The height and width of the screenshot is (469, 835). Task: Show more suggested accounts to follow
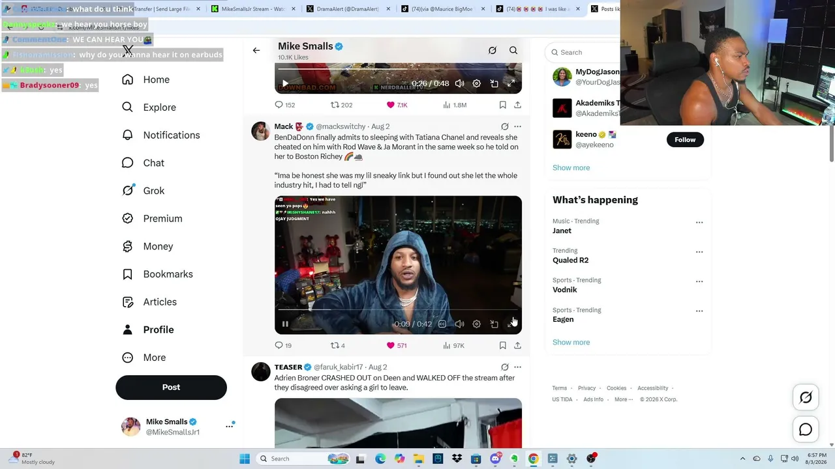(571, 167)
